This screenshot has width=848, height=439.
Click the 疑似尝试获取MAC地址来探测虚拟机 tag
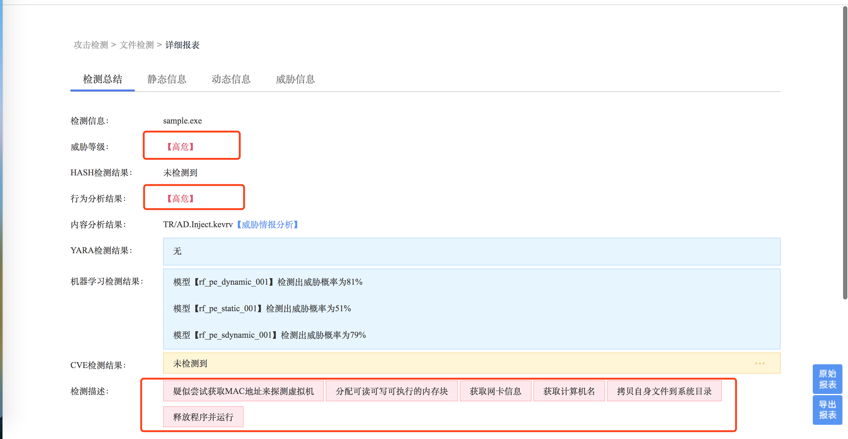[x=243, y=391]
